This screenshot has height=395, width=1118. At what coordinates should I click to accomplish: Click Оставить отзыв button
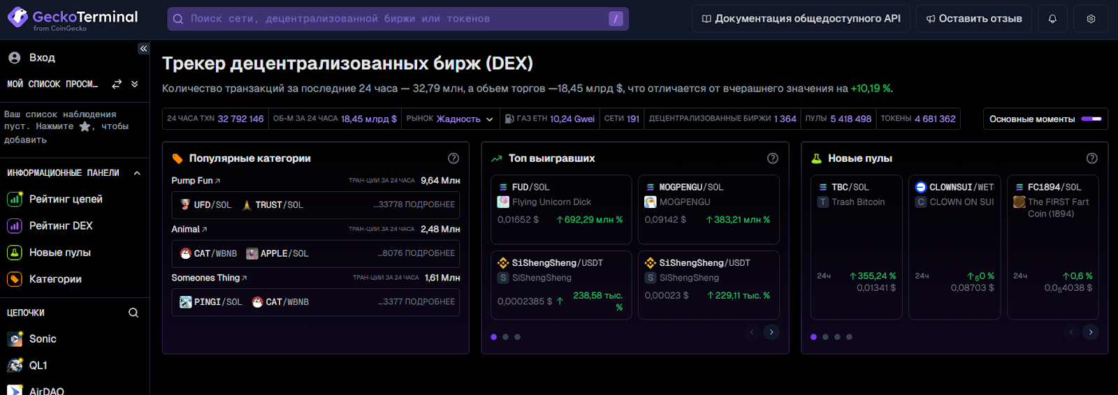(974, 19)
